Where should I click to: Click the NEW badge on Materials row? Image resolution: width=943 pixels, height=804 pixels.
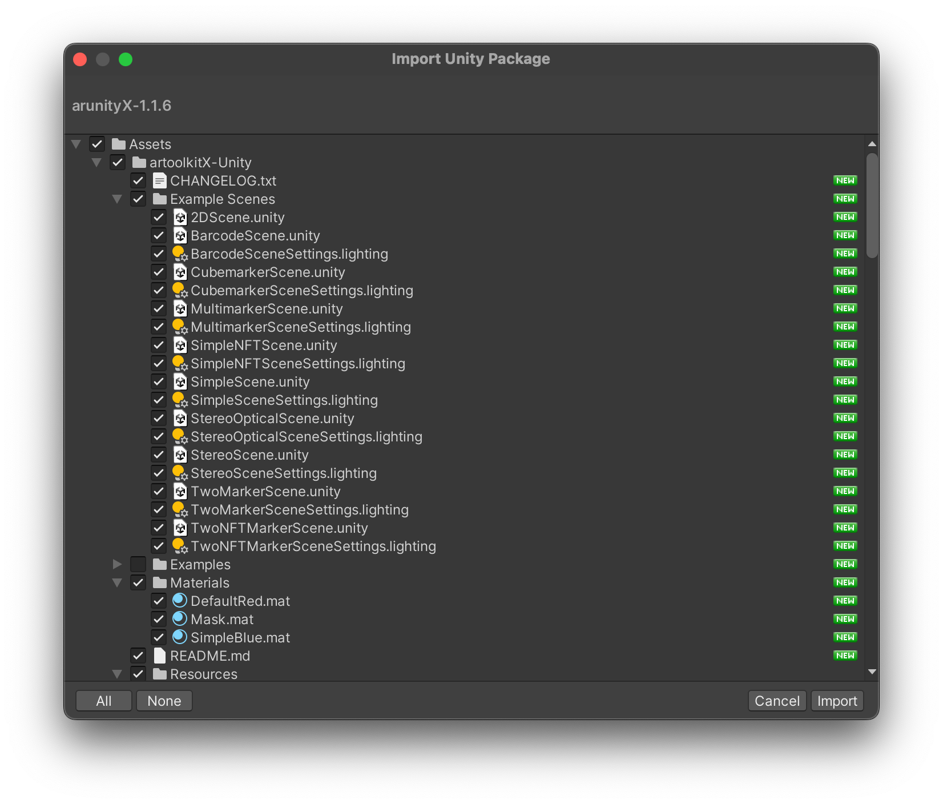845,582
